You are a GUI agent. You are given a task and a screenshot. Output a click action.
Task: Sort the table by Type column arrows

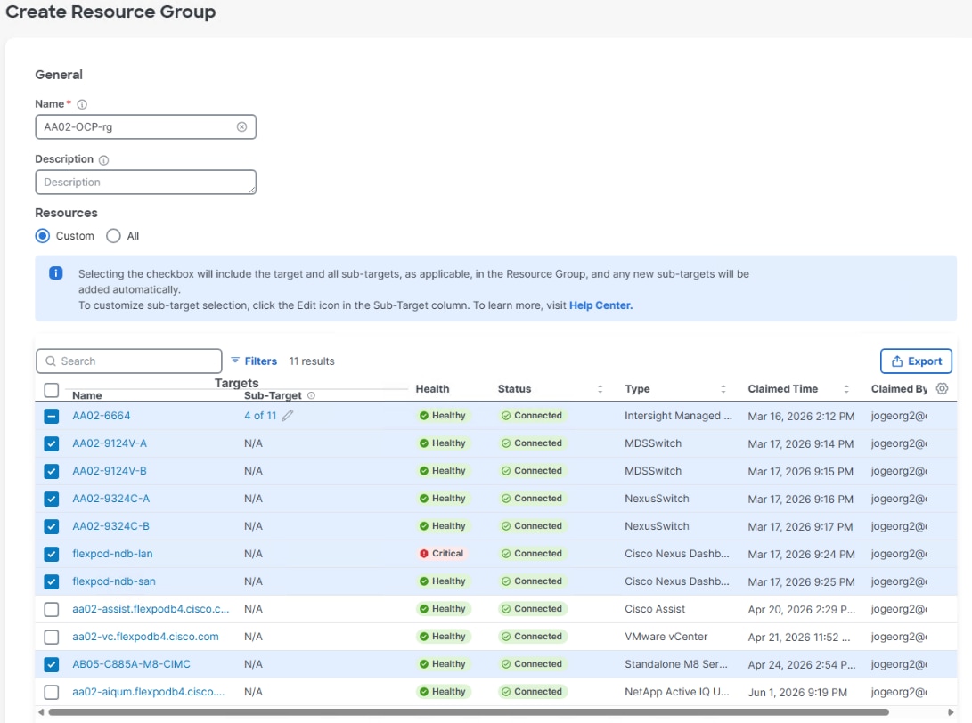click(x=723, y=389)
